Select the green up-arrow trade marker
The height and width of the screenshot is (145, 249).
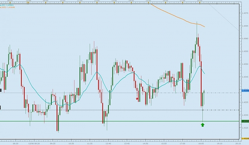pyautogui.click(x=202, y=125)
